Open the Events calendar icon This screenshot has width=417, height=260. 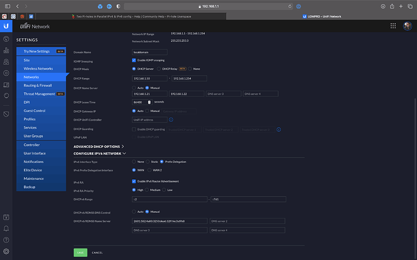coord(6,217)
